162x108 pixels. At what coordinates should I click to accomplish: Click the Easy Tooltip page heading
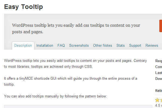pos(23,7)
